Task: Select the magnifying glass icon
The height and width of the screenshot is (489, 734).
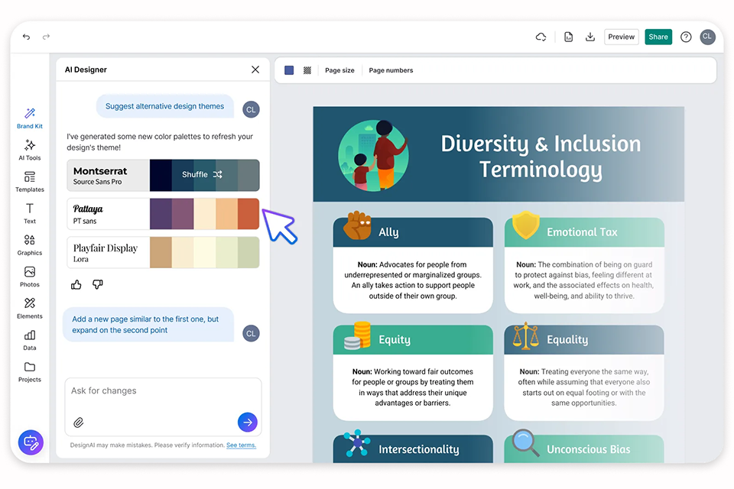Action: (x=526, y=442)
